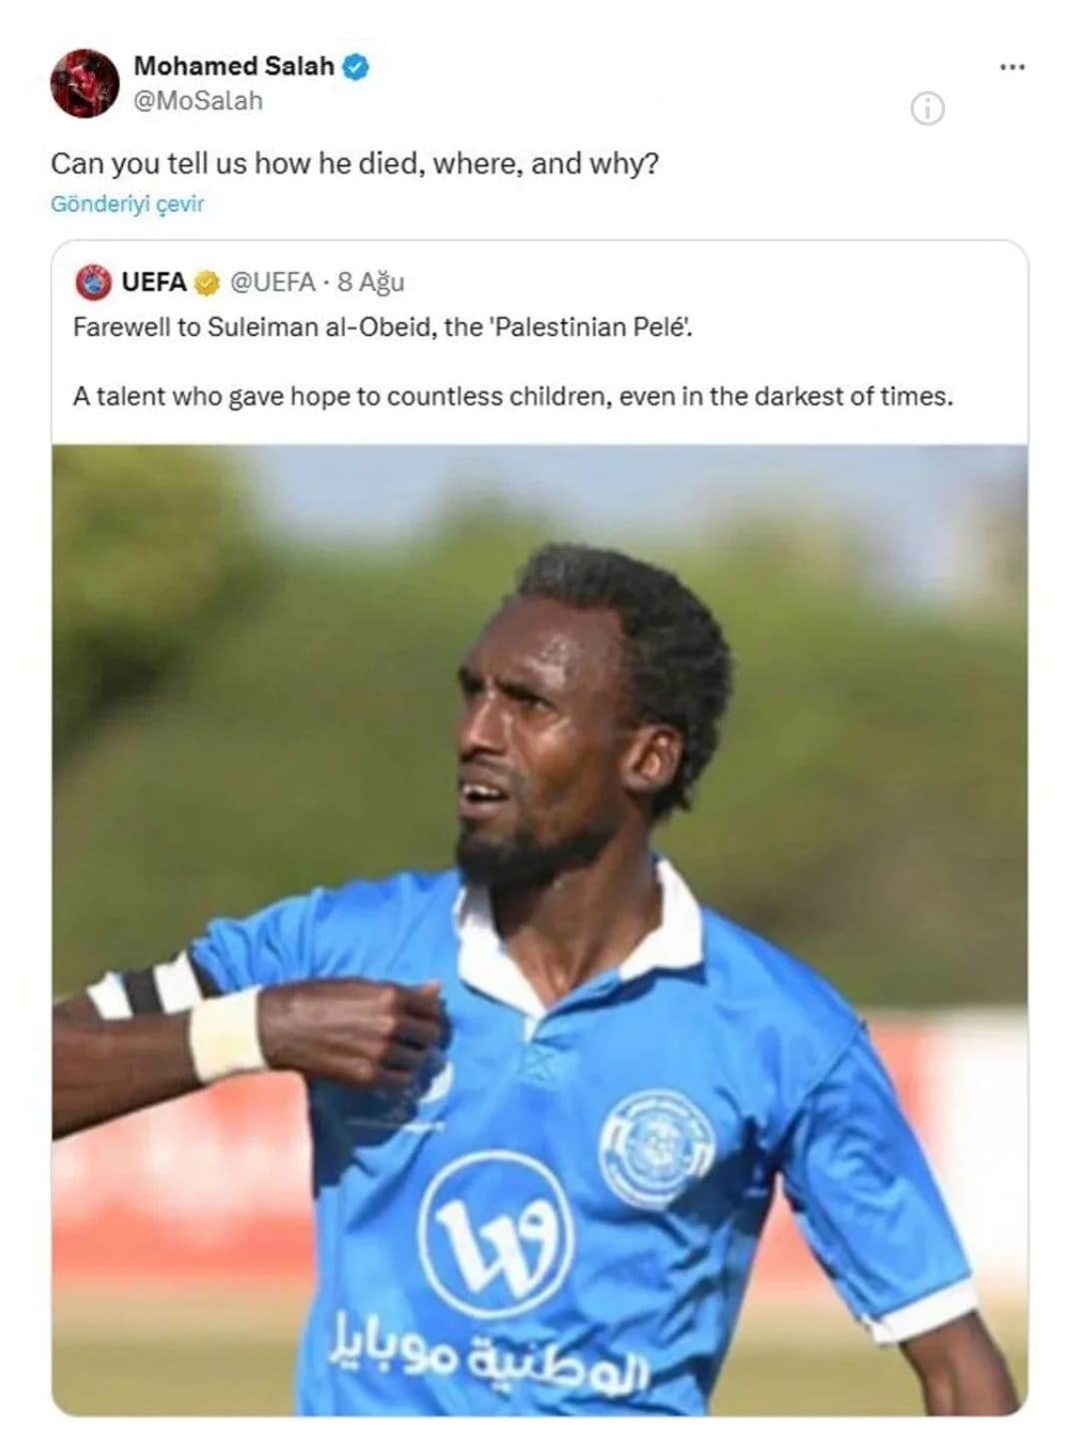Image resolution: width=1079 pixels, height=1454 pixels.
Task: Open the 8 Ağu timestamp of quoted post
Action: (x=371, y=282)
